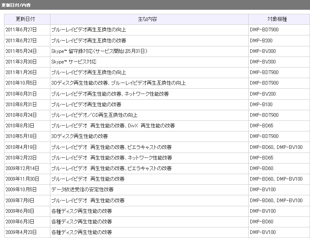This screenshot has height=238, width=310.
Task: Click the 2009年11月30日 date cell
Action: tap(27, 179)
